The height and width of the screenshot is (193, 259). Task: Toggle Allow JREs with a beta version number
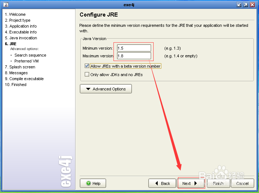tap(87, 66)
